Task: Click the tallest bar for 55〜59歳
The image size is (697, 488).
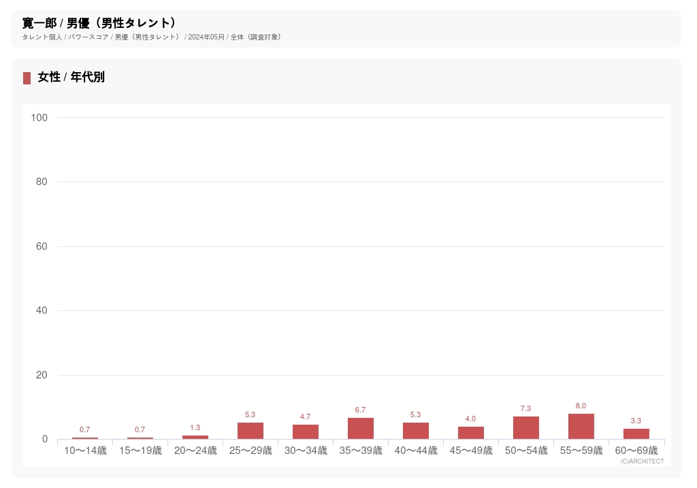Action: pyautogui.click(x=581, y=426)
